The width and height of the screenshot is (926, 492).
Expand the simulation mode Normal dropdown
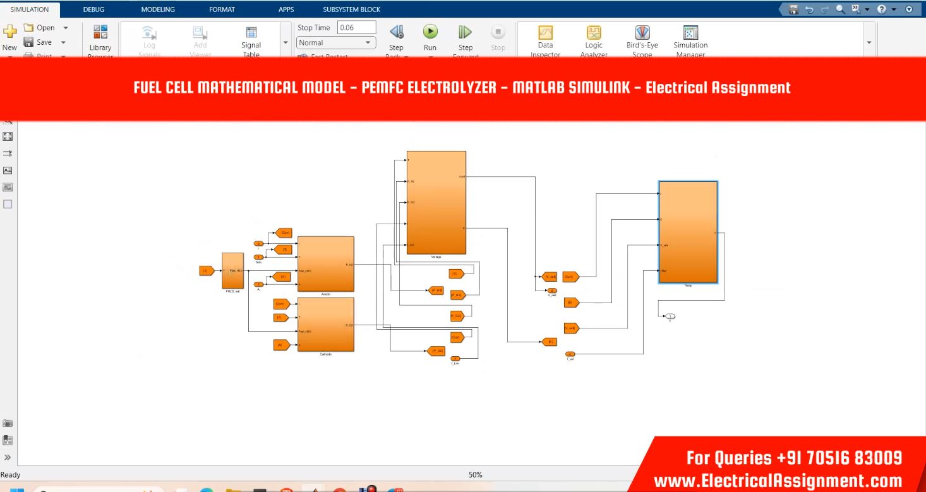(x=368, y=43)
